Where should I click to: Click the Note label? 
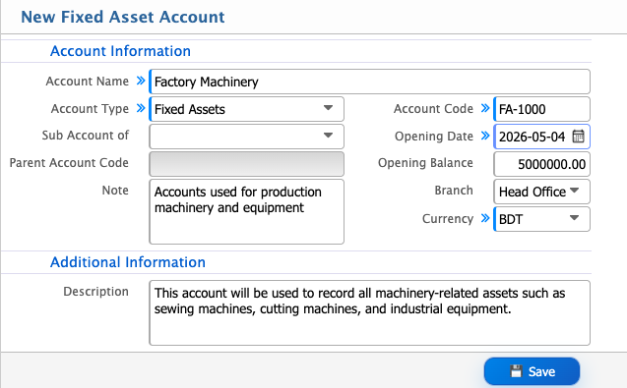pos(115,191)
